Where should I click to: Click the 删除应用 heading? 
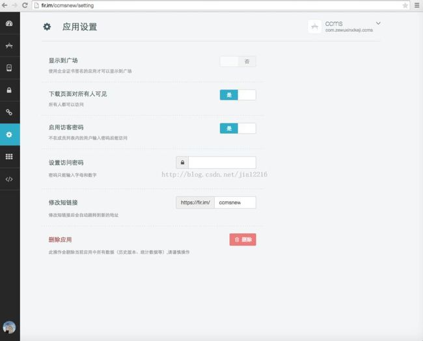tap(60, 240)
